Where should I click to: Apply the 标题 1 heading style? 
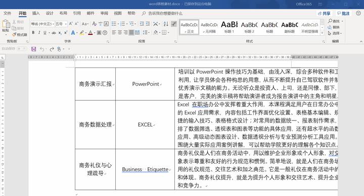coord(230,27)
